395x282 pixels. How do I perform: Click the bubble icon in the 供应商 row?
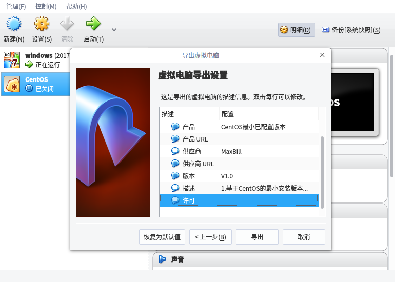[175, 151]
